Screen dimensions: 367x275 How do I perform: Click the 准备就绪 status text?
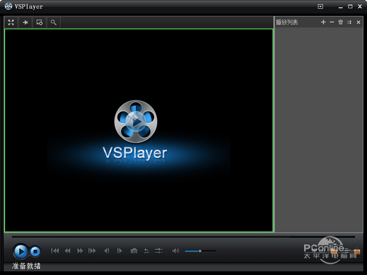click(26, 266)
